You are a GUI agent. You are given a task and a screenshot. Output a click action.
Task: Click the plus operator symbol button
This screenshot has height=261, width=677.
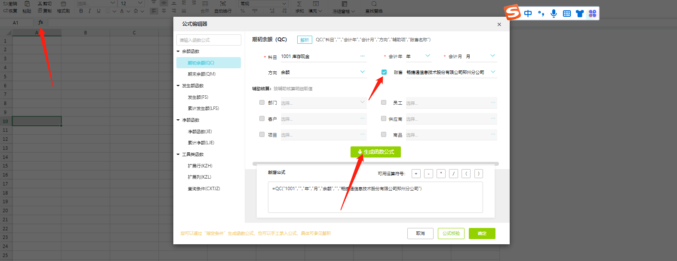coord(416,173)
